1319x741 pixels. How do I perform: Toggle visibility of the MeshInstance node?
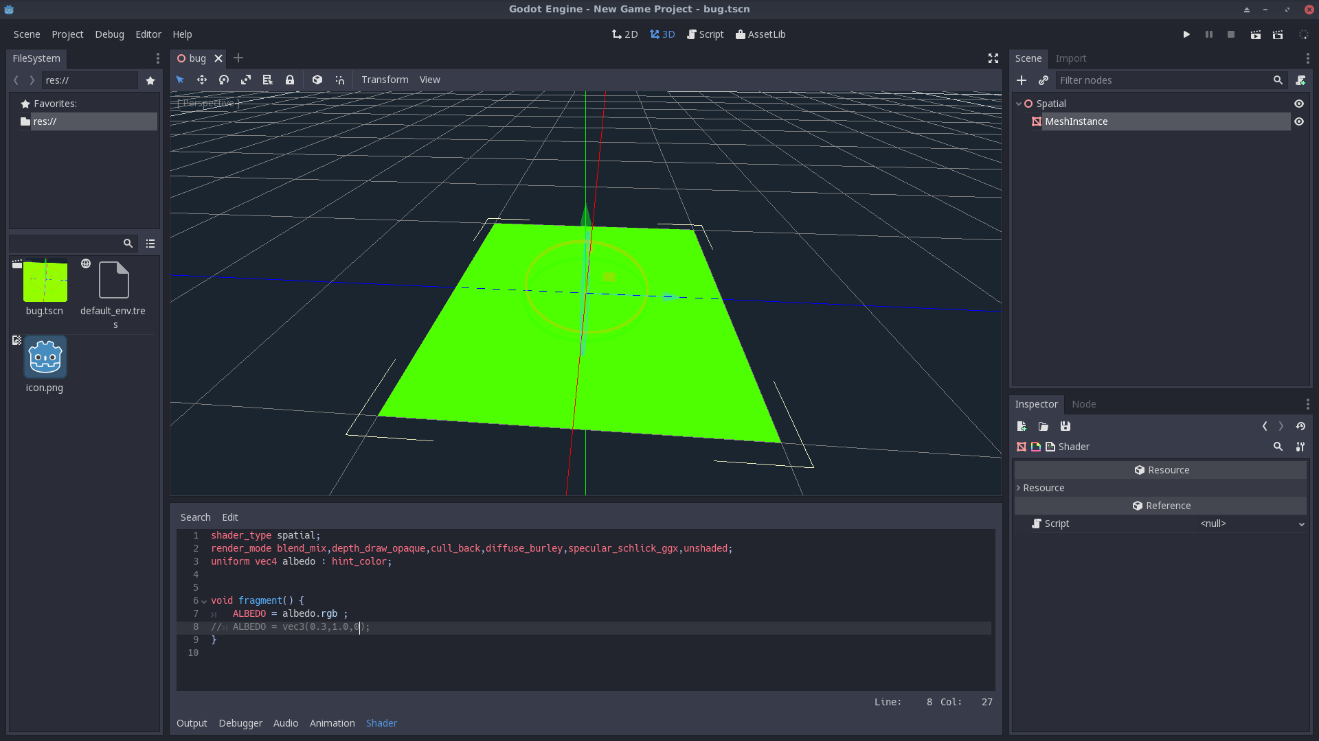[1299, 121]
